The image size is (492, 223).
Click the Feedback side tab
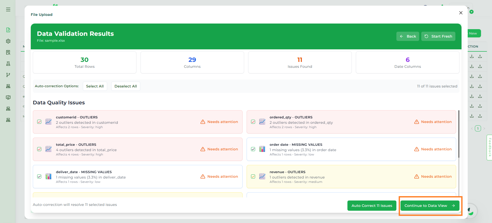point(489,147)
